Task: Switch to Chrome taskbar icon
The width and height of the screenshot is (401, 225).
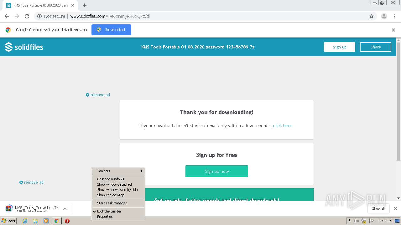Action: pyautogui.click(x=56, y=221)
